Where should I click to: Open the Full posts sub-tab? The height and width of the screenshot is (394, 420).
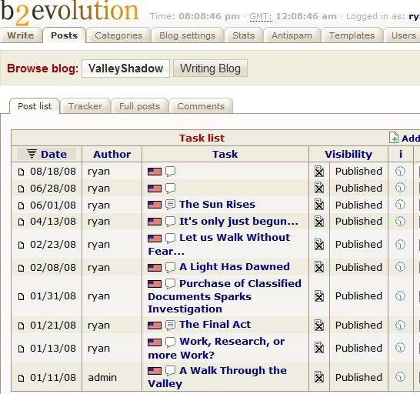point(139,106)
